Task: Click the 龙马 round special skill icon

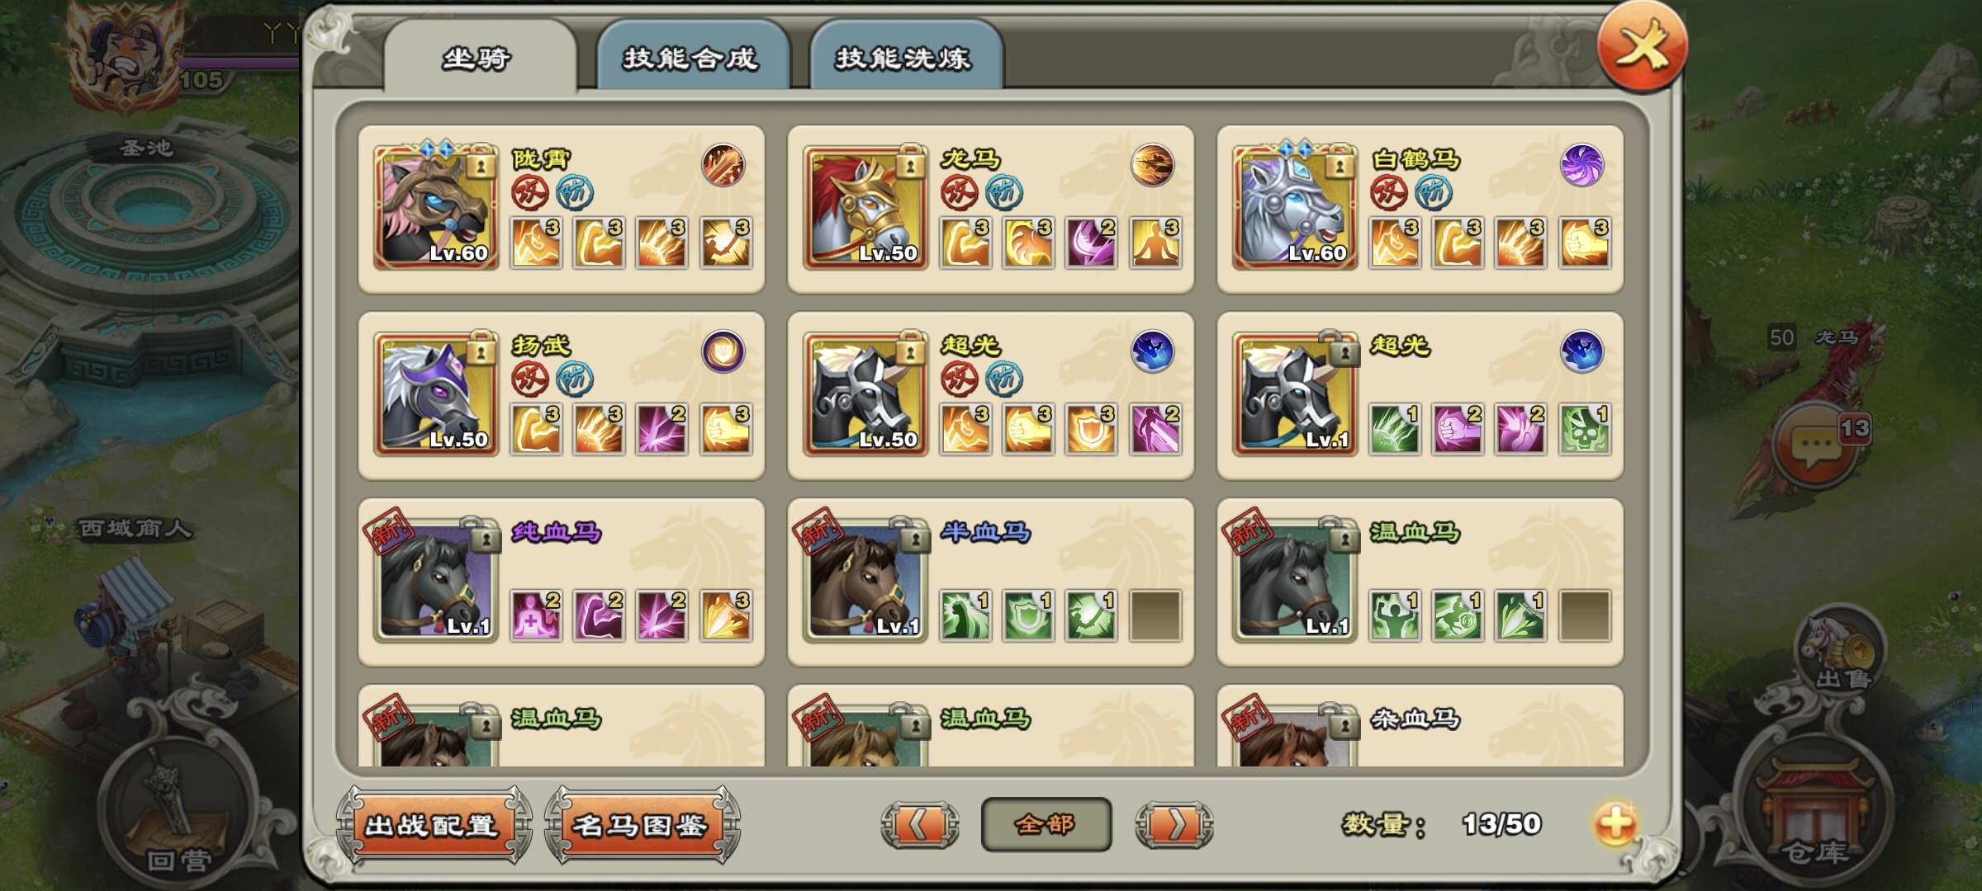Action: click(x=1152, y=165)
